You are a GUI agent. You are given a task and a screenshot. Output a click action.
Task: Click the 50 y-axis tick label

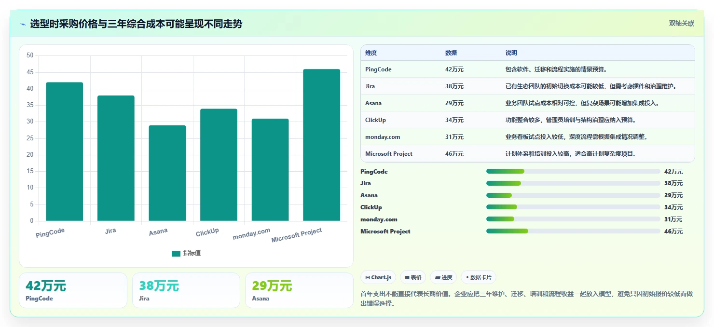tap(30, 55)
